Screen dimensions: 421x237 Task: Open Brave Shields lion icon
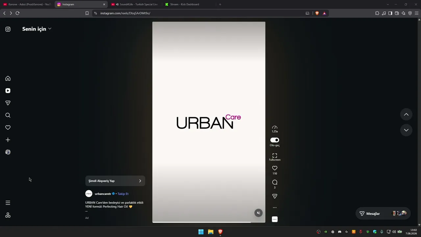tap(317, 13)
